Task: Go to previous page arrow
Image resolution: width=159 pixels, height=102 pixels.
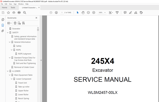Action: click(x=51, y=13)
